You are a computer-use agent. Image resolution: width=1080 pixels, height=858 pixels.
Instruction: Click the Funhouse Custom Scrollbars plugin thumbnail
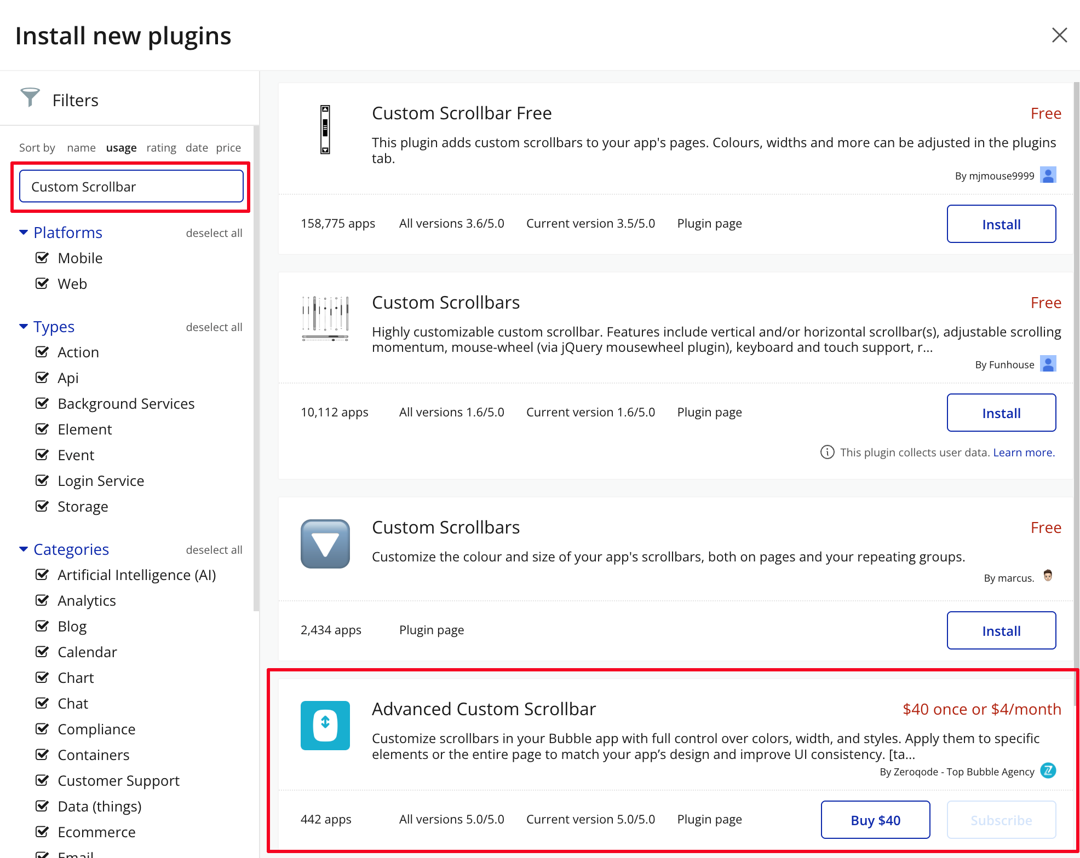pos(325,318)
